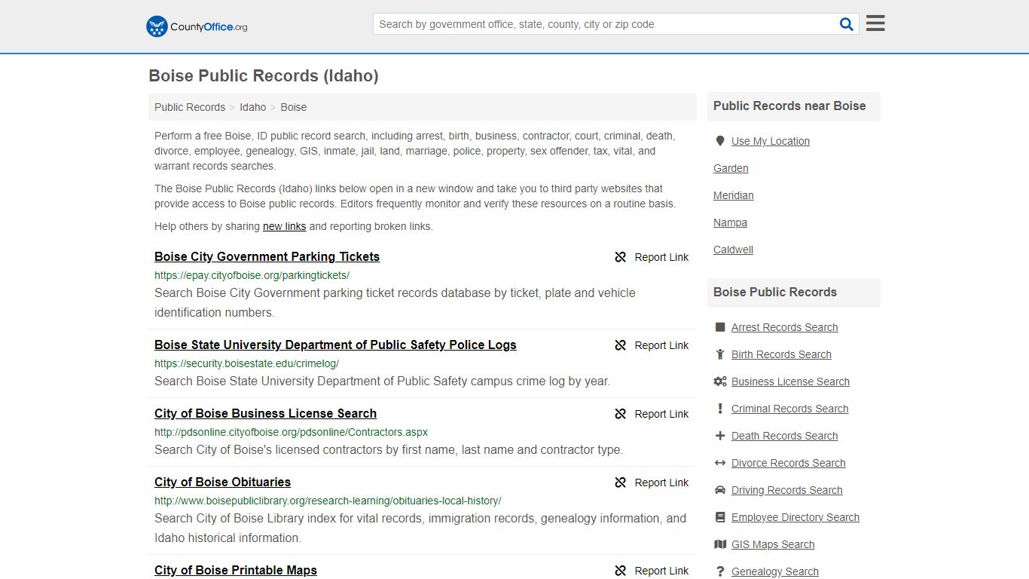Open Meridian public records
Image resolution: width=1029 pixels, height=579 pixels.
(734, 195)
